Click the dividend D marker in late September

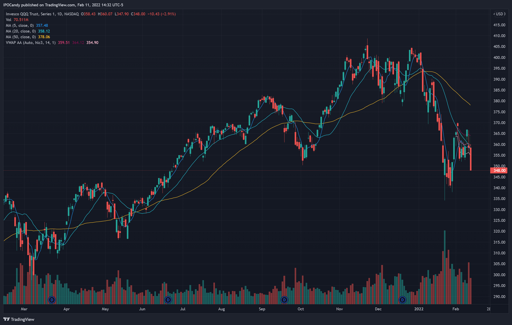pos(285,300)
